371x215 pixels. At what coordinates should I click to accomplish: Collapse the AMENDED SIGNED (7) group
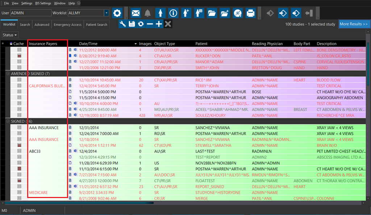[8, 74]
